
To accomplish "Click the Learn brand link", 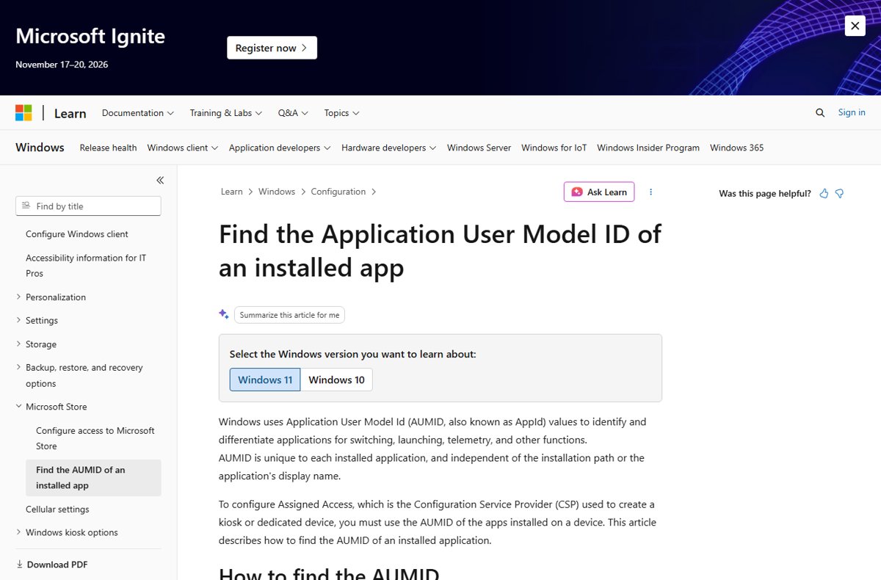I will [70, 113].
